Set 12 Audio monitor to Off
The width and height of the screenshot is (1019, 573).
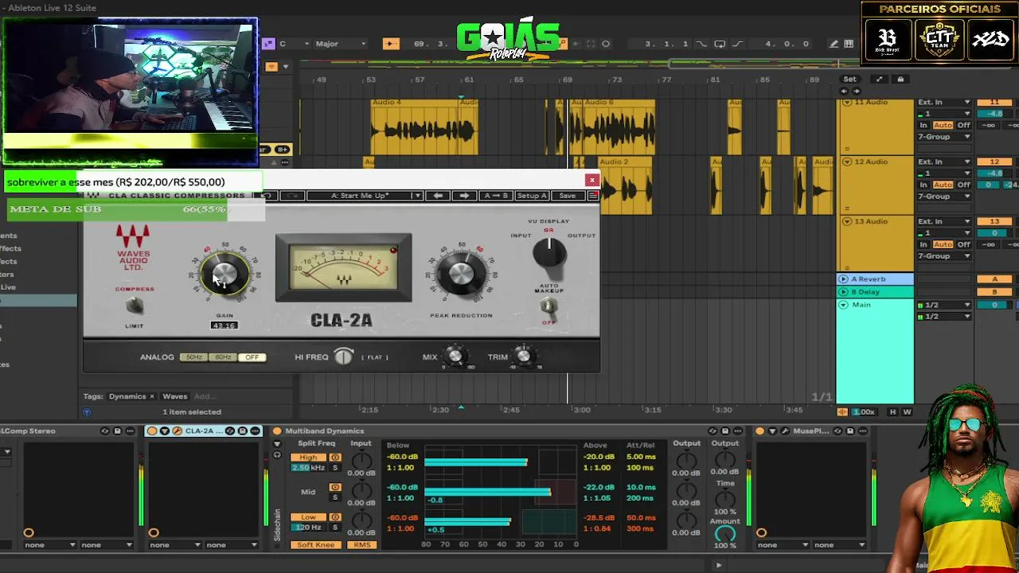(x=963, y=185)
